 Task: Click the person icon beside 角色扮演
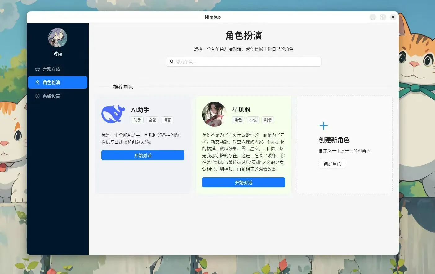click(38, 82)
